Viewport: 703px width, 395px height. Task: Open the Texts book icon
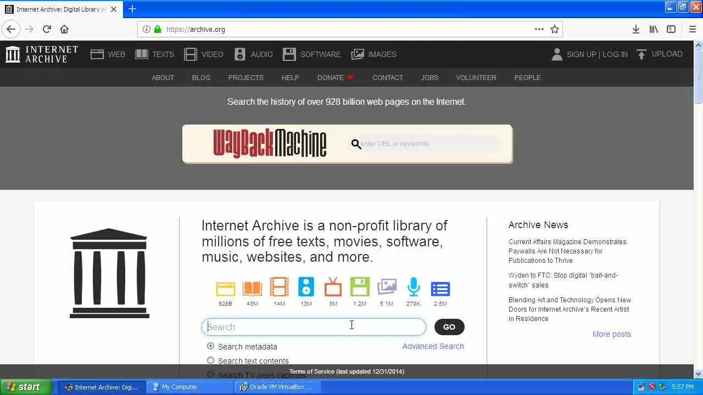(x=142, y=54)
